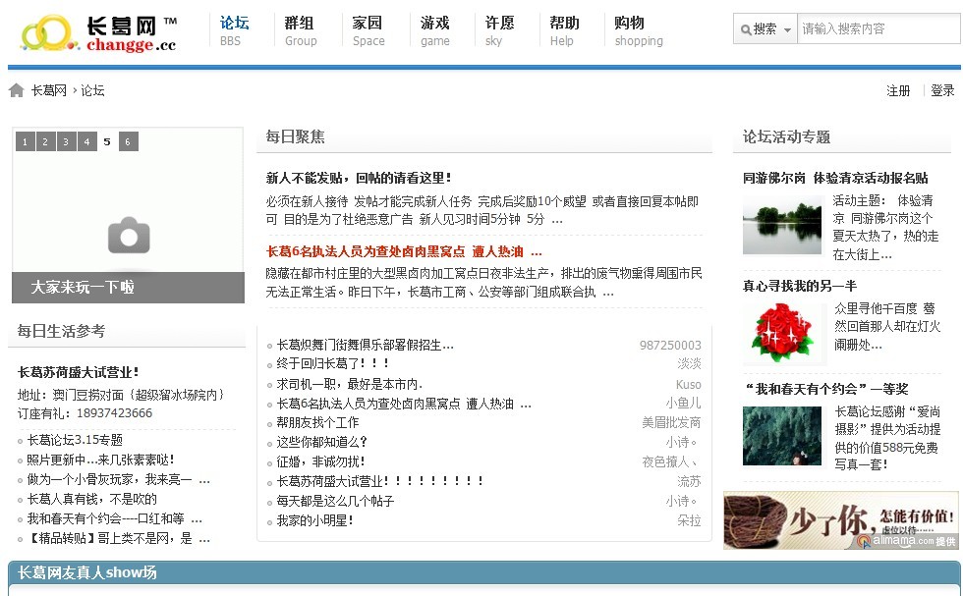Screen dimensions: 963x596
Task: Open the 游戏 game nav tab
Action: coord(434,31)
